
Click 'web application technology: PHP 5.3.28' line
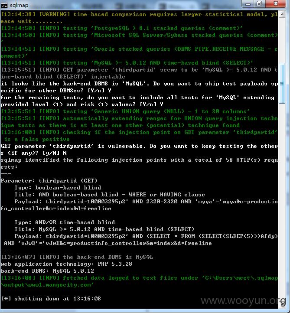point(66,264)
